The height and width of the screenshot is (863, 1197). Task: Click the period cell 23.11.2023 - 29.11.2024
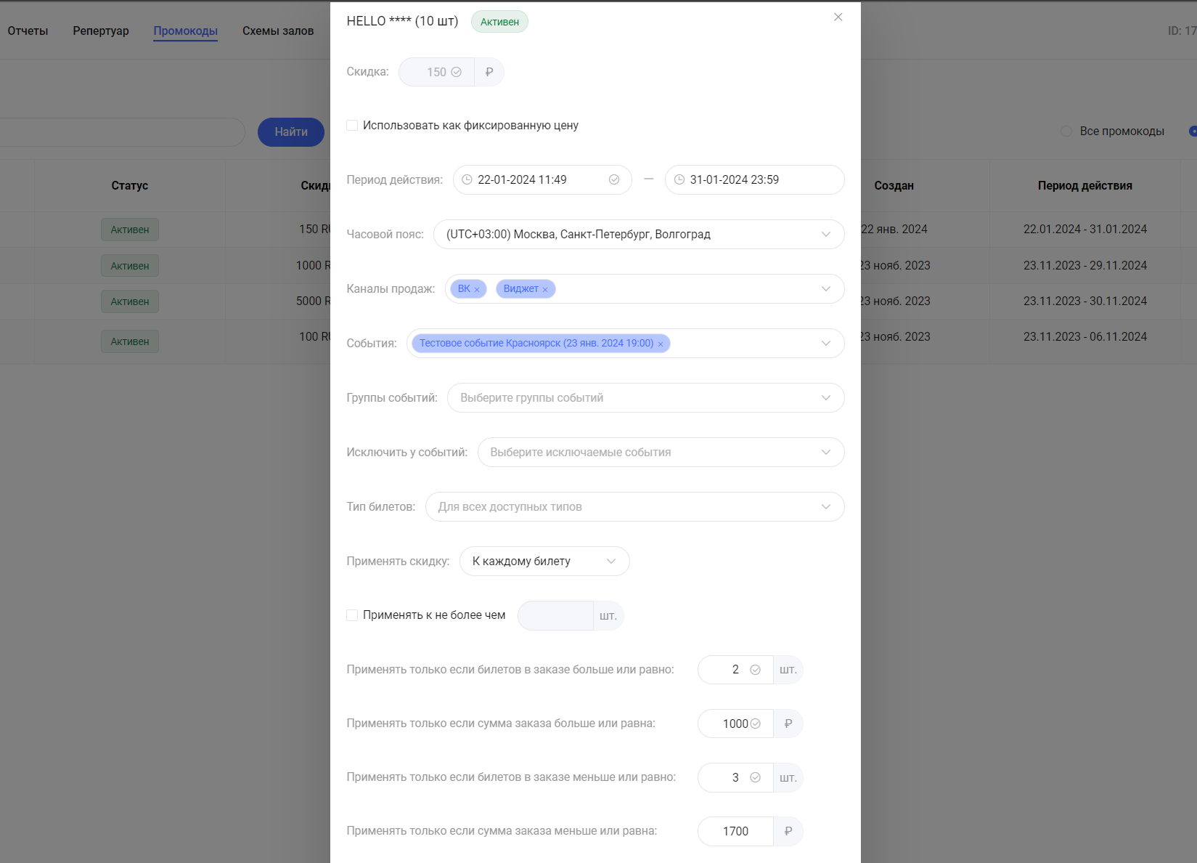tap(1085, 265)
